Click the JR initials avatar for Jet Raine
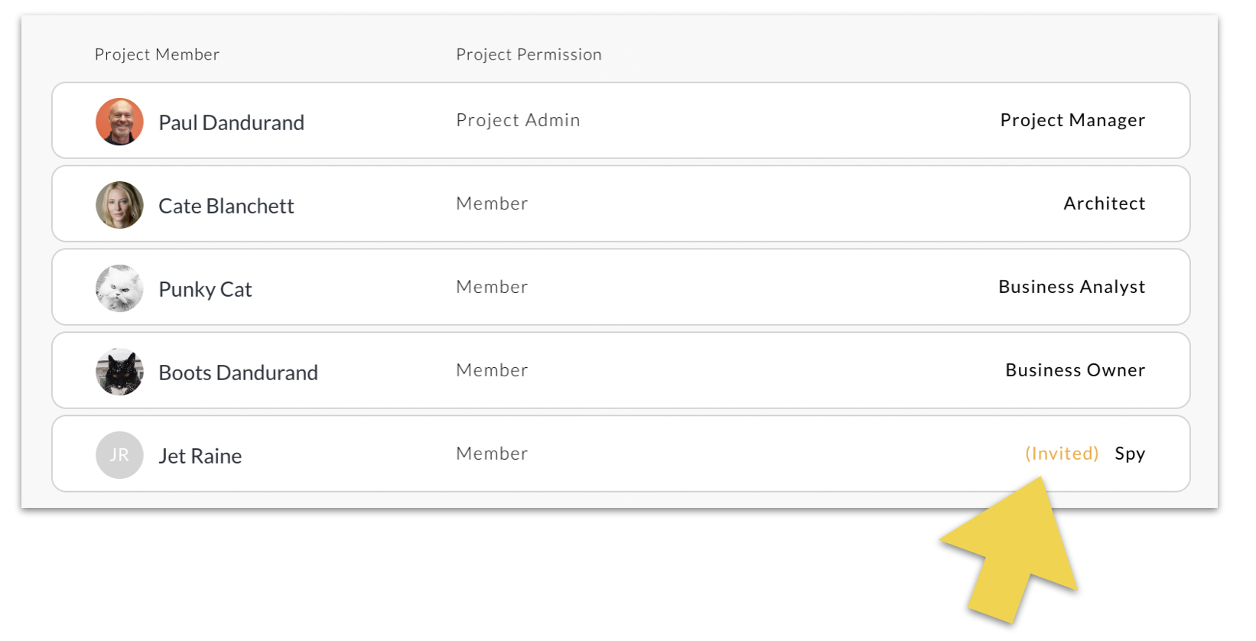 [x=119, y=454]
